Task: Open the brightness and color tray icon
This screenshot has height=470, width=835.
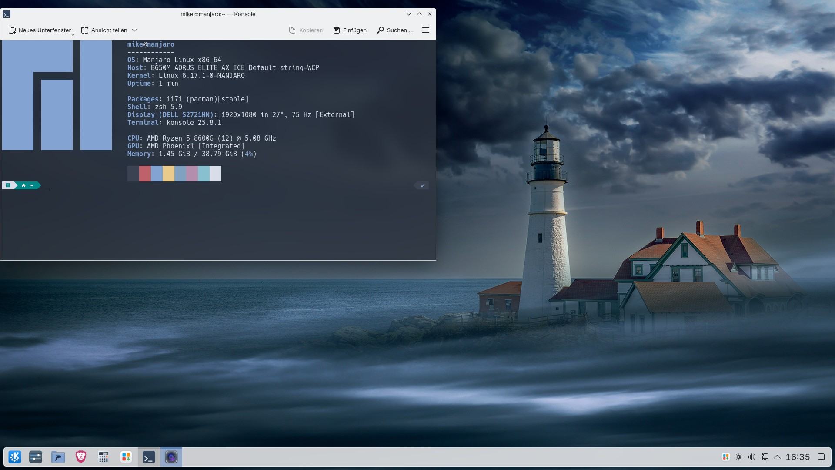Action: (739, 457)
